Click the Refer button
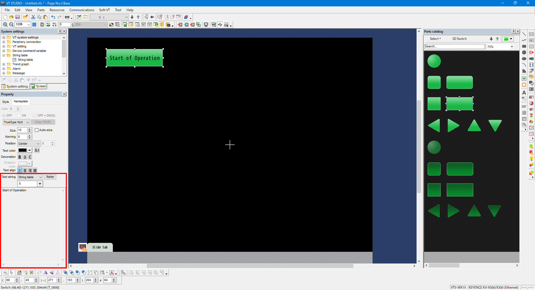535x290 pixels. click(x=50, y=177)
